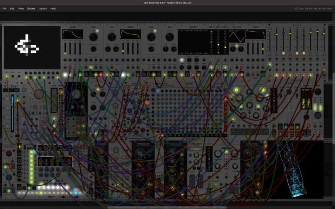Mute MIX8 channel 4

point(290,53)
